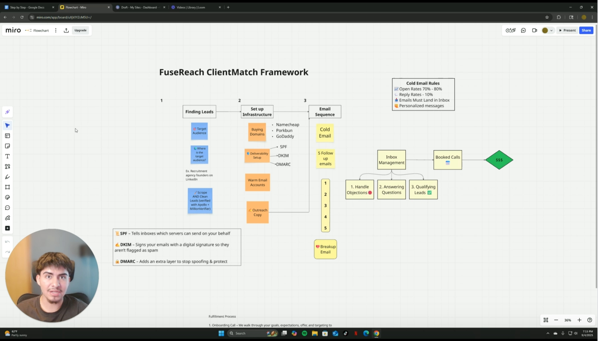Open the Comment tool in sidebar
This screenshot has height=341, width=598.
pos(8,208)
